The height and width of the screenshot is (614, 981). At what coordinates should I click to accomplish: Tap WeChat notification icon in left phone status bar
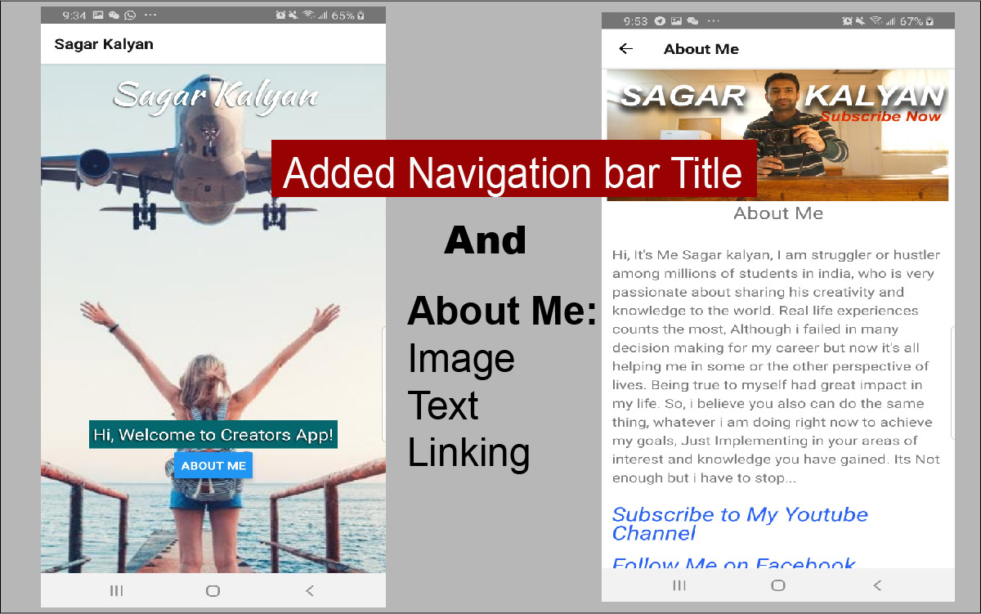[x=114, y=16]
